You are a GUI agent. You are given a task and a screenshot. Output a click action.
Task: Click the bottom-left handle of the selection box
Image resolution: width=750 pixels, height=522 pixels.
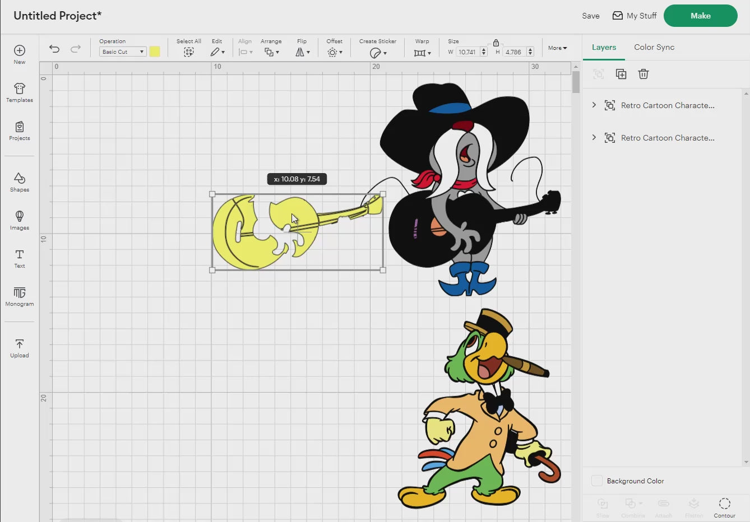[x=212, y=270]
